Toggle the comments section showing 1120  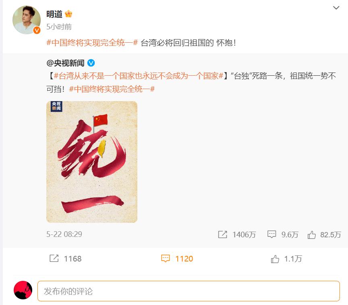click(177, 259)
